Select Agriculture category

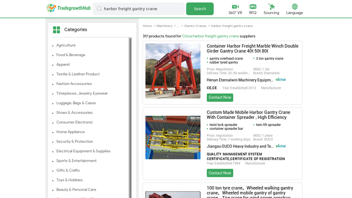pos(66,45)
